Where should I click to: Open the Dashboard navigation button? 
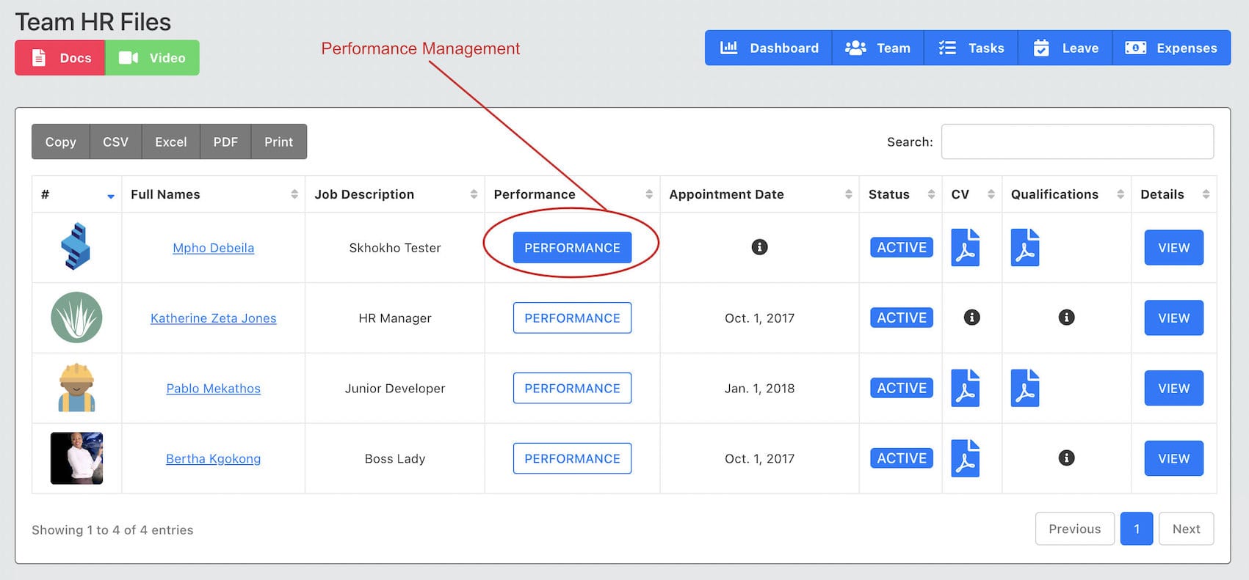769,48
